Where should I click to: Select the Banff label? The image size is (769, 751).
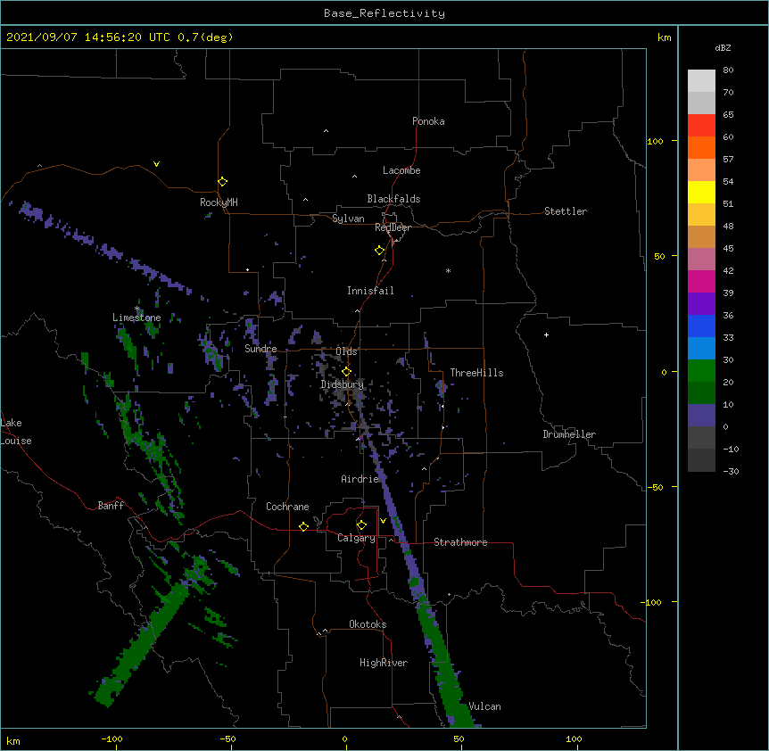click(111, 506)
